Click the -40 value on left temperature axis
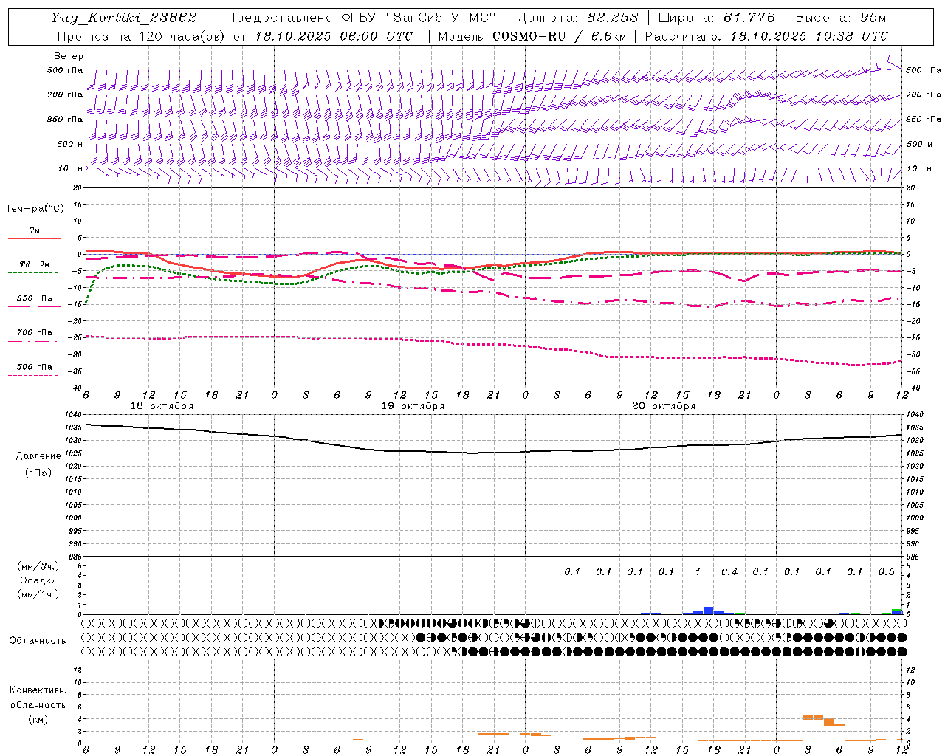Viewport: 945px width, 756px height. coord(75,388)
